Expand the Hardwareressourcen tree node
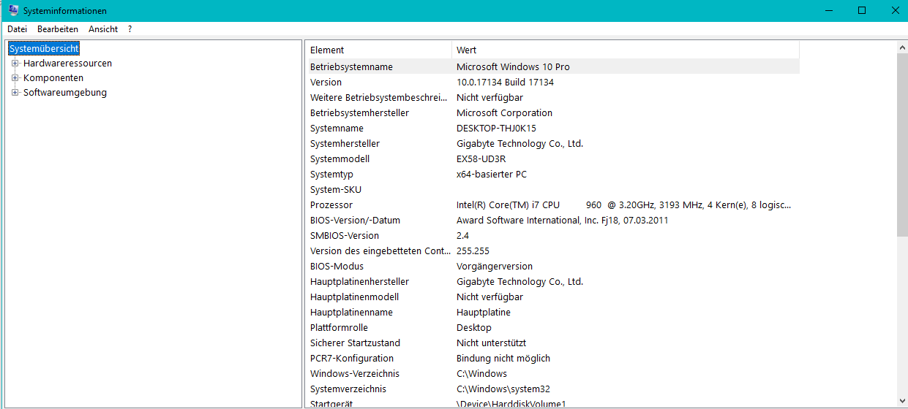 pyautogui.click(x=15, y=64)
